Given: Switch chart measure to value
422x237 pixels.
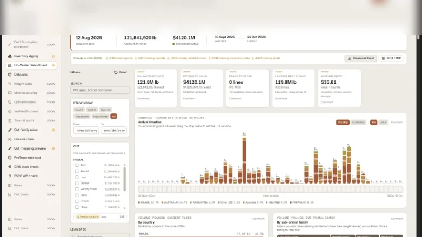Looking at the screenshot, I should click(x=383, y=123).
